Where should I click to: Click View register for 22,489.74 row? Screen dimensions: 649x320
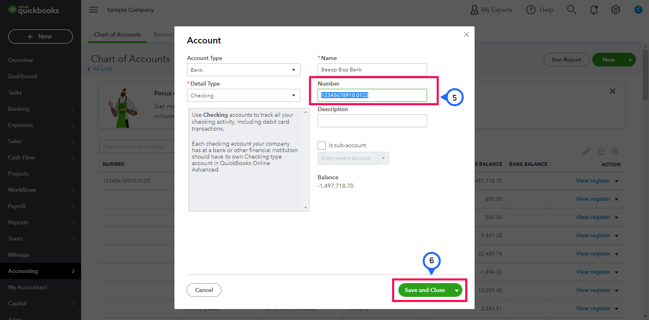(593, 254)
